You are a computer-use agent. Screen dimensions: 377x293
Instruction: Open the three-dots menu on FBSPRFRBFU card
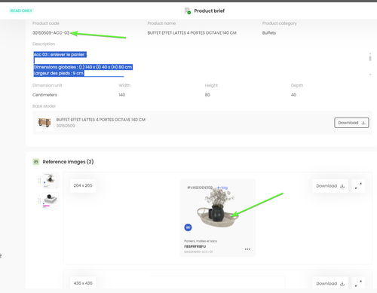[x=247, y=249]
